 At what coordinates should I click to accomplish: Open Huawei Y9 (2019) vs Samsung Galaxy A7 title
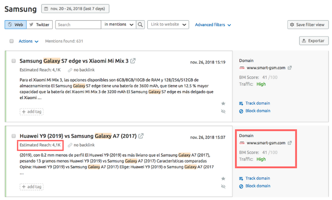pos(78,136)
